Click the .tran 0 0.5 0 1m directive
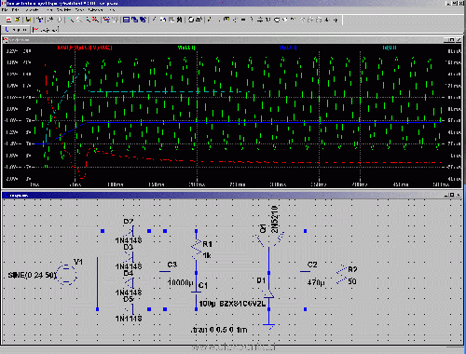 tap(219, 330)
